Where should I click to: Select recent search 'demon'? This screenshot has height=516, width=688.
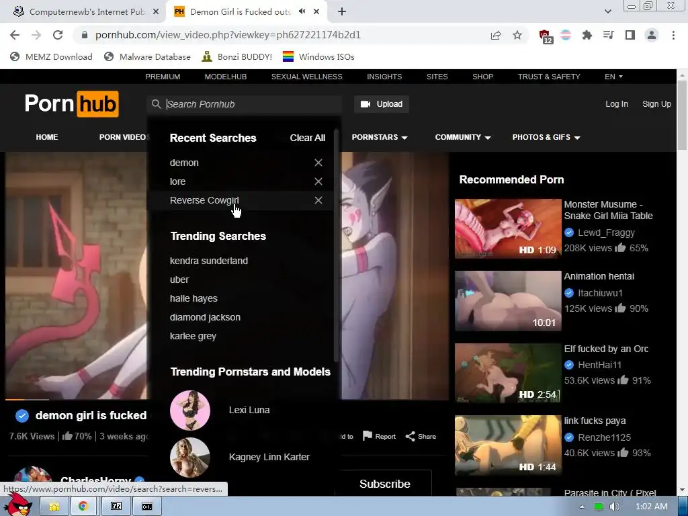[x=184, y=163]
